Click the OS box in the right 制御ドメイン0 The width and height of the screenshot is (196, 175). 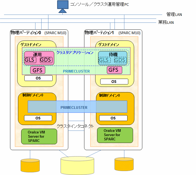(x=113, y=118)
